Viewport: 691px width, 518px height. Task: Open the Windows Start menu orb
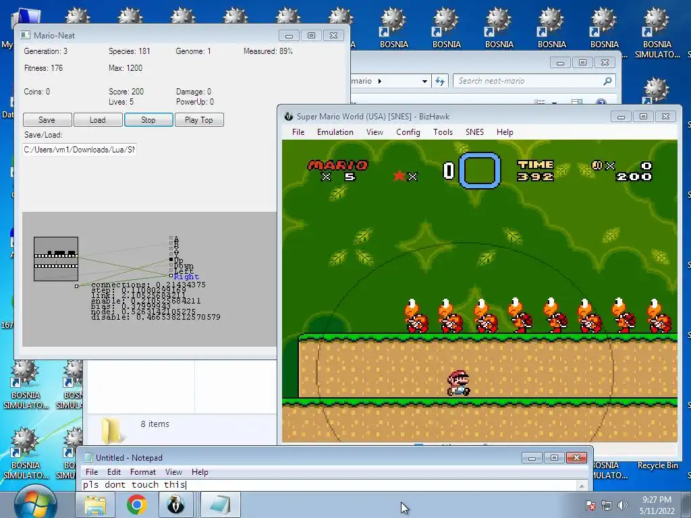pos(35,504)
